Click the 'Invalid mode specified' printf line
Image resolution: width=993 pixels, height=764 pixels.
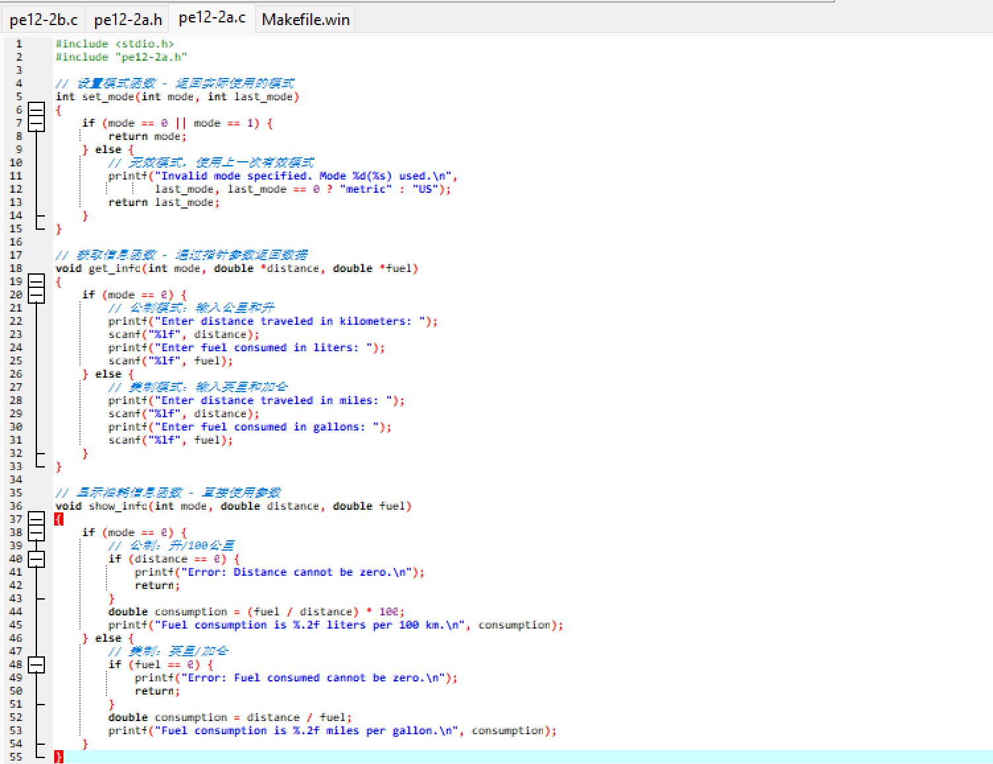[x=283, y=176]
